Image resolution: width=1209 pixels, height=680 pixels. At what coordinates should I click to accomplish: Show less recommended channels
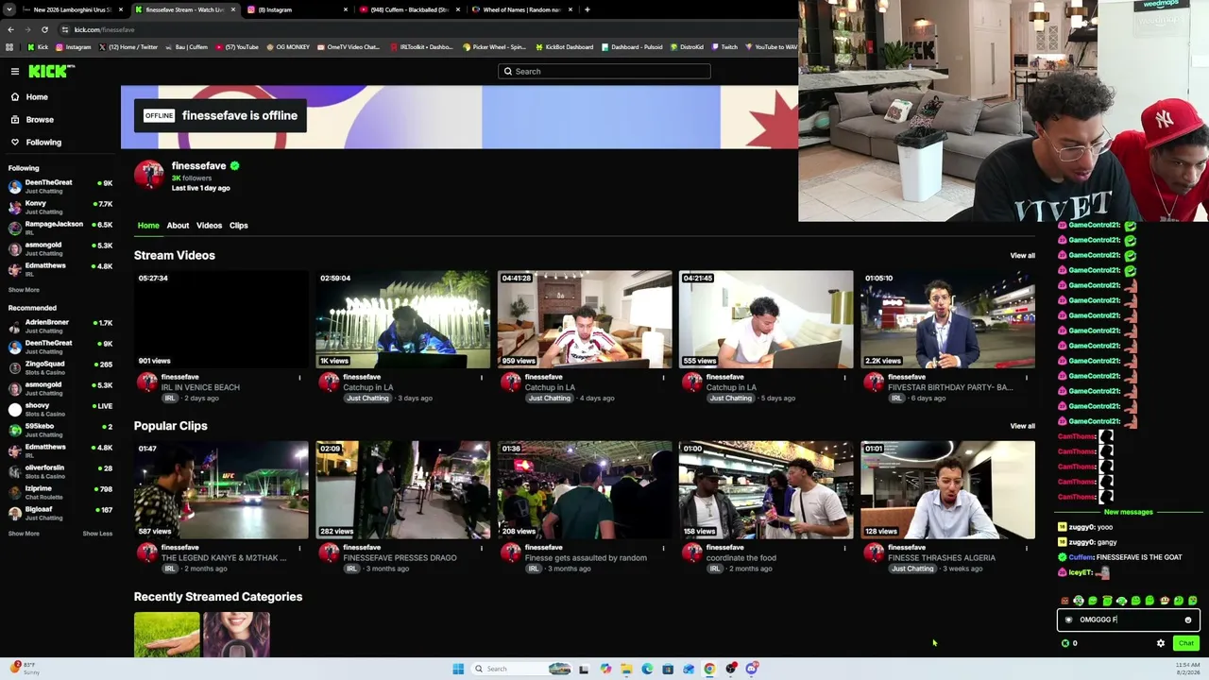point(97,534)
